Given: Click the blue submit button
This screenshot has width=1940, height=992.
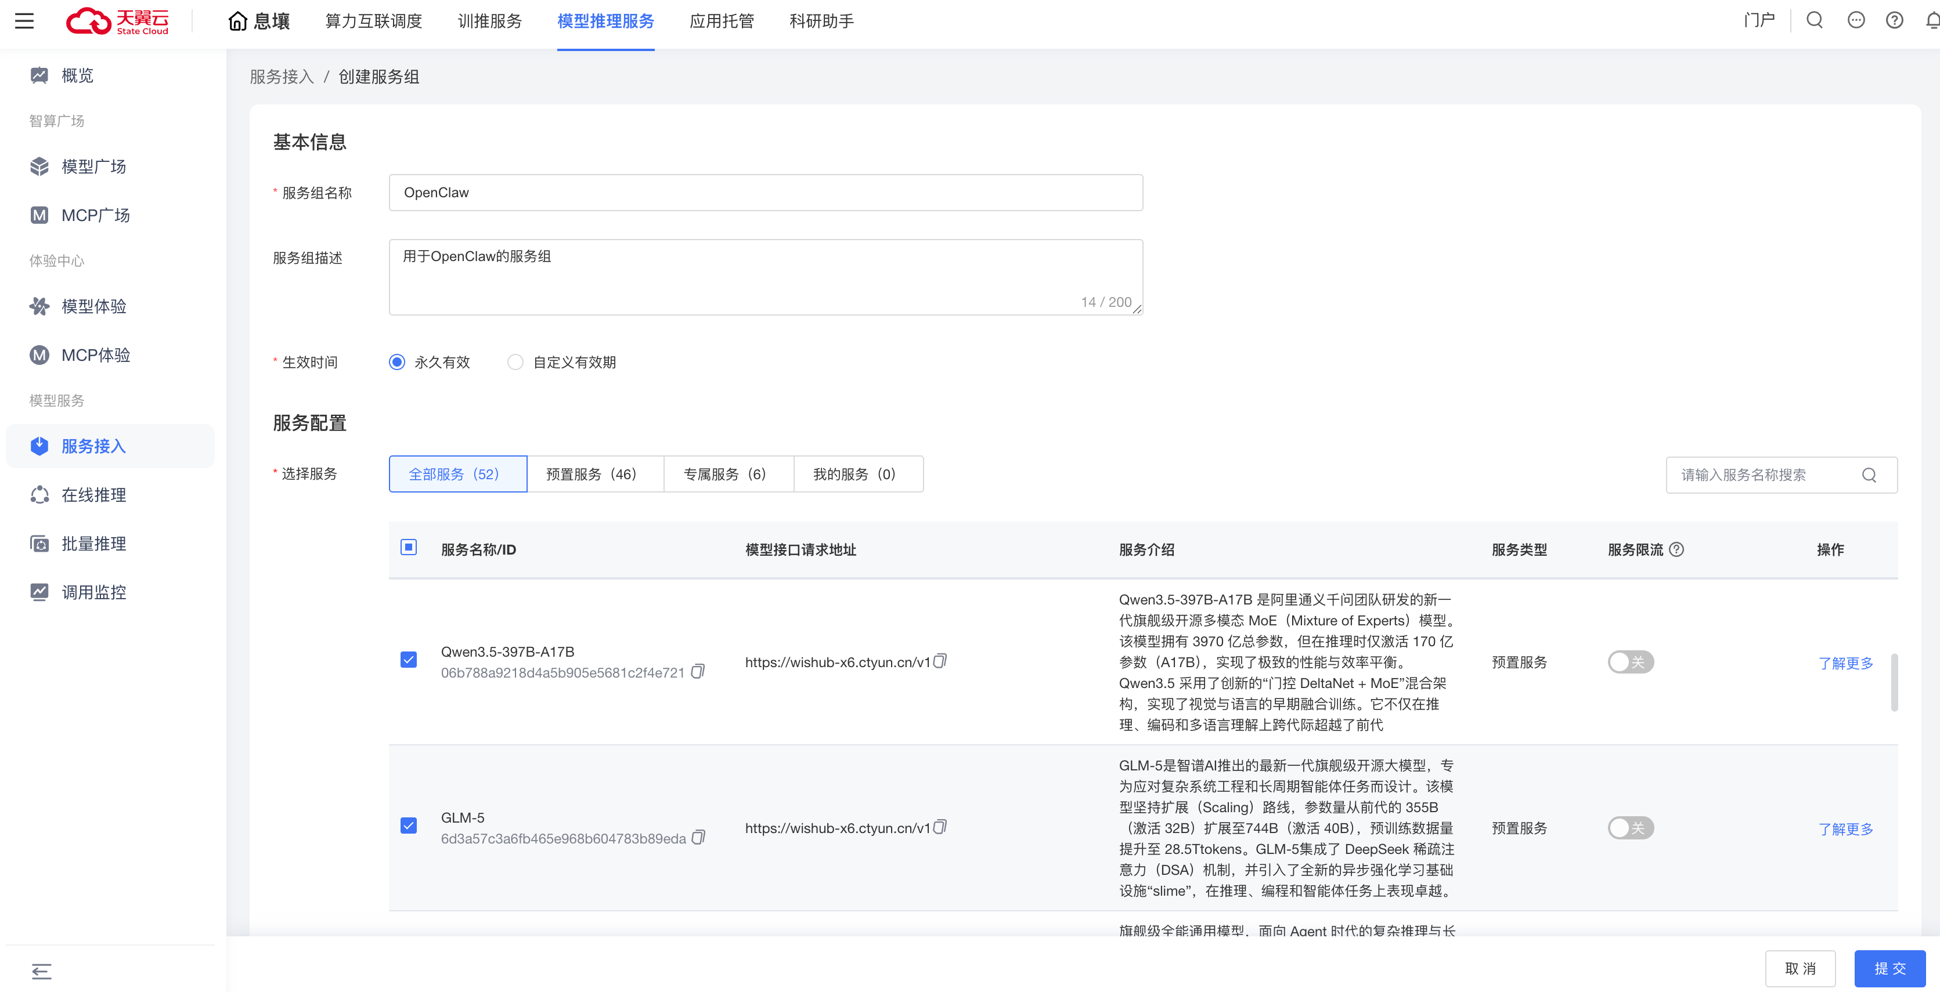Looking at the screenshot, I should pyautogui.click(x=1889, y=969).
